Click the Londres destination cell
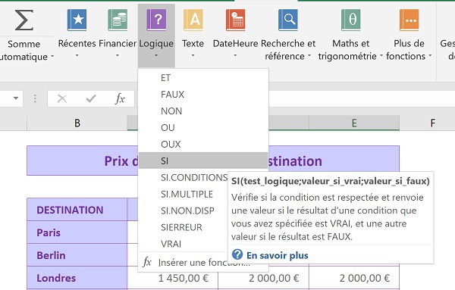The width and height of the screenshot is (455, 290). [77, 278]
